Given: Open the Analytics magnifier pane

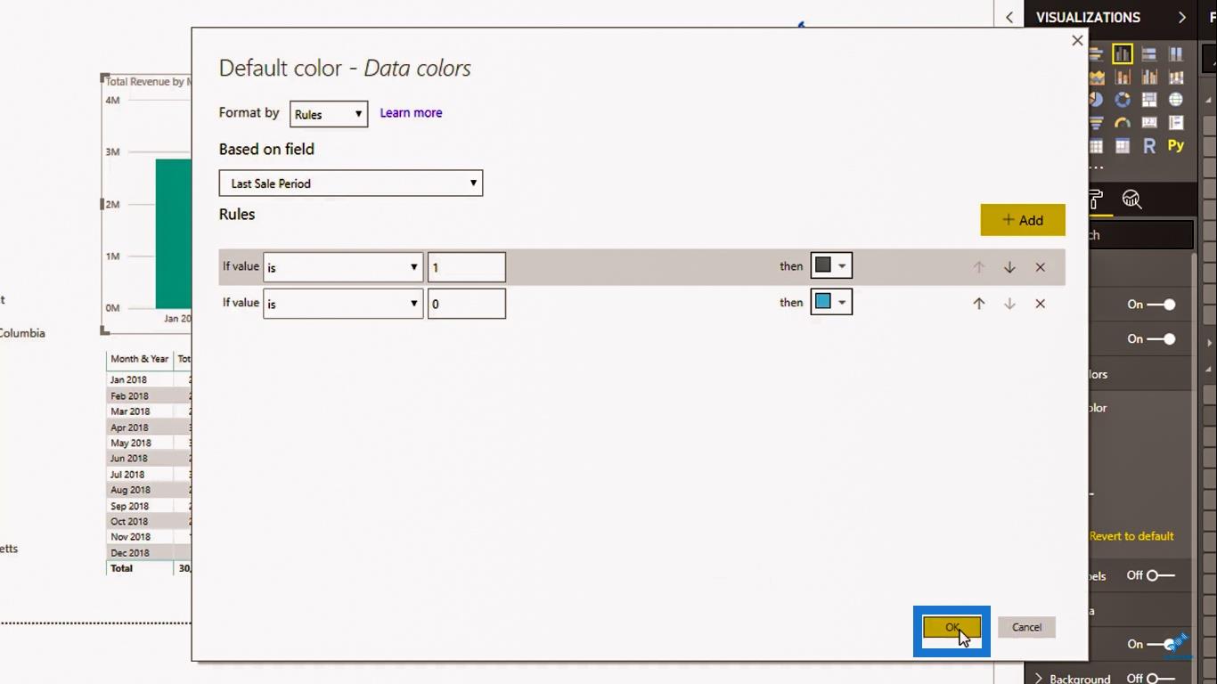Looking at the screenshot, I should point(1132,199).
